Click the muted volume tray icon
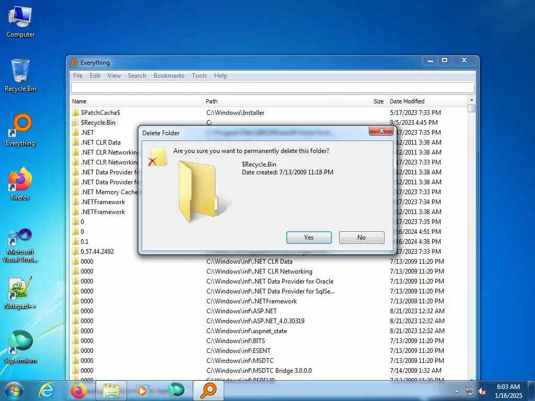This screenshot has height=401, width=535. [482, 392]
